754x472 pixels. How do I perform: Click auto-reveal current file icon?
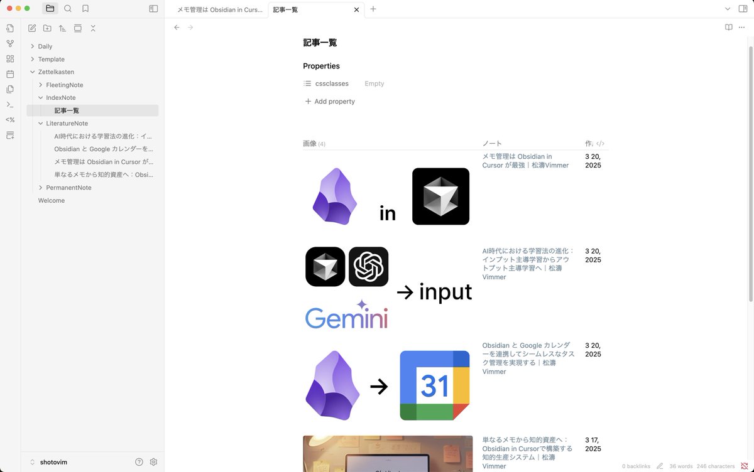[78, 28]
